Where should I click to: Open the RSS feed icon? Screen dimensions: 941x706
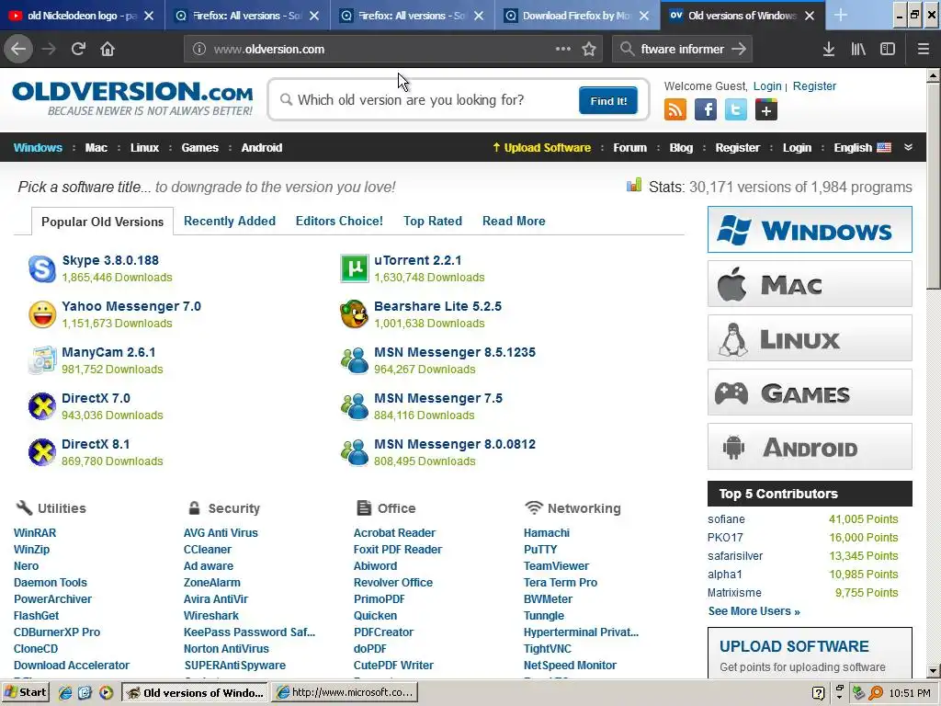(x=675, y=110)
